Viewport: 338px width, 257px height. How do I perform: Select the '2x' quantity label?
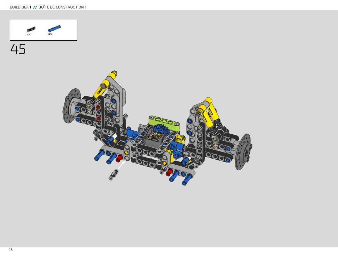pos(29,34)
